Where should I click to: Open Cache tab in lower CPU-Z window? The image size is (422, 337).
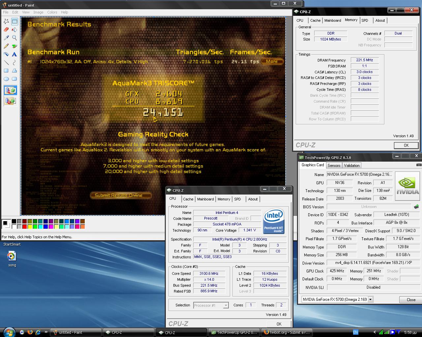[x=188, y=199]
